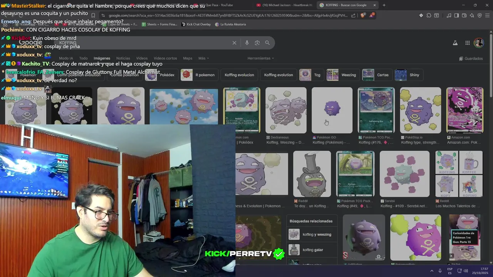
Task: Open the Sheets + Forms bookmark
Action: [x=159, y=24]
